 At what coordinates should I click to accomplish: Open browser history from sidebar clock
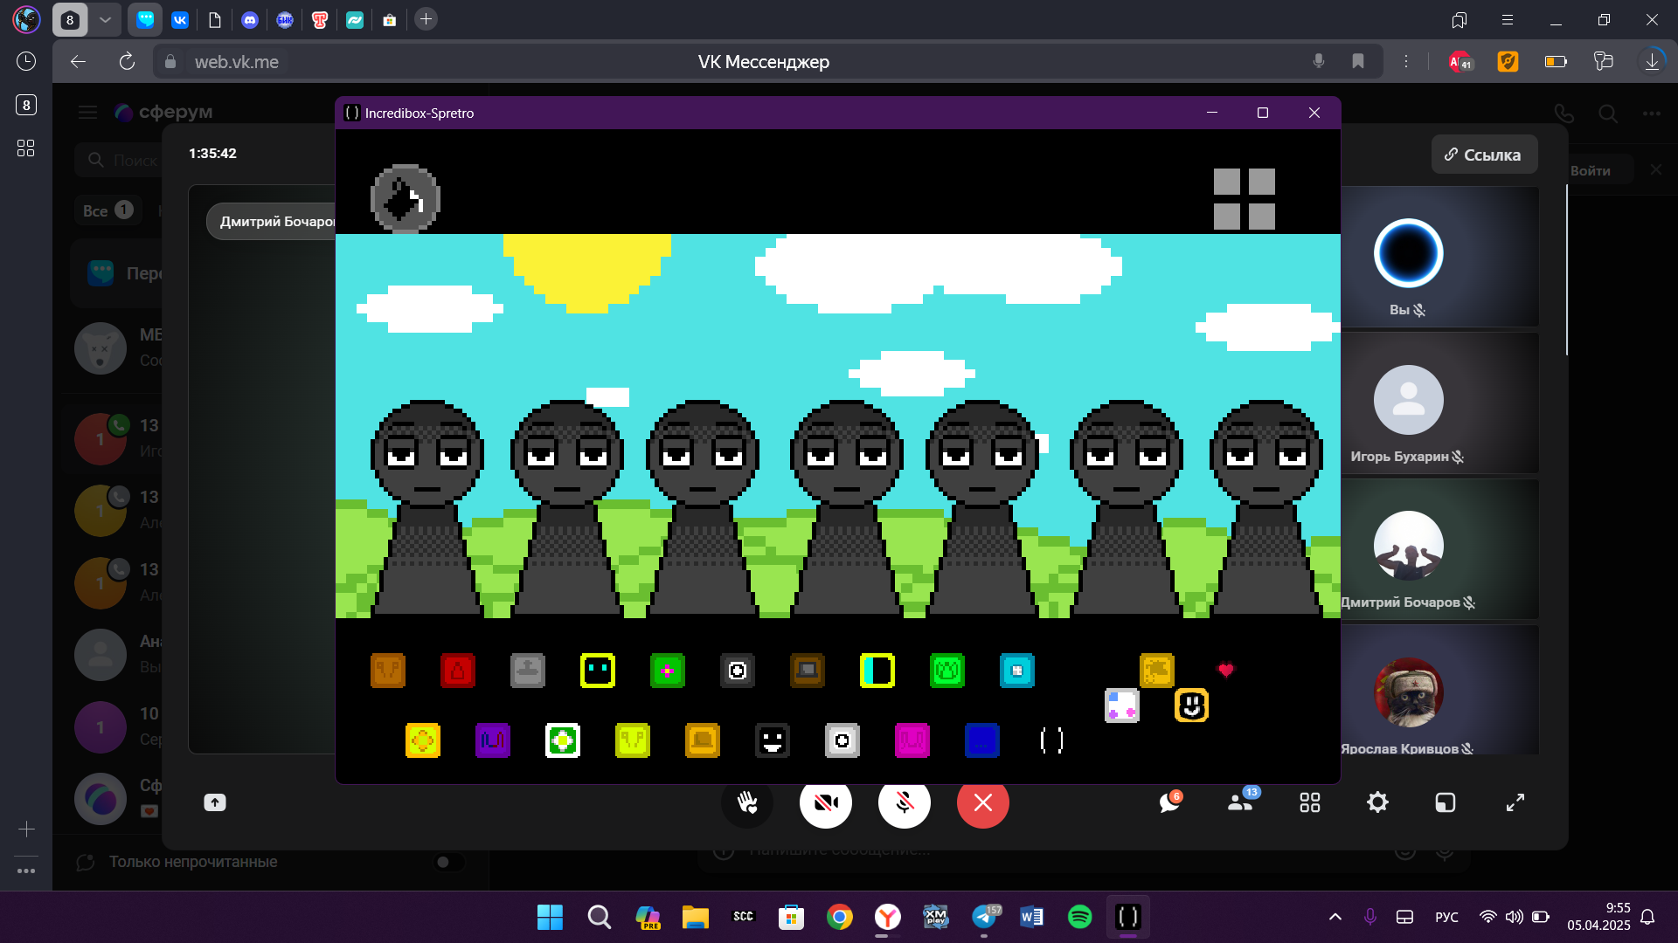pyautogui.click(x=26, y=61)
